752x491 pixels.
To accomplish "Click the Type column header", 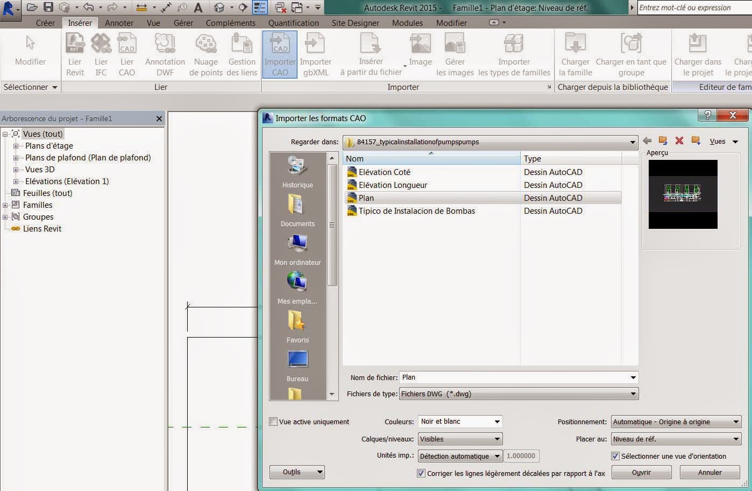I will 571,158.
